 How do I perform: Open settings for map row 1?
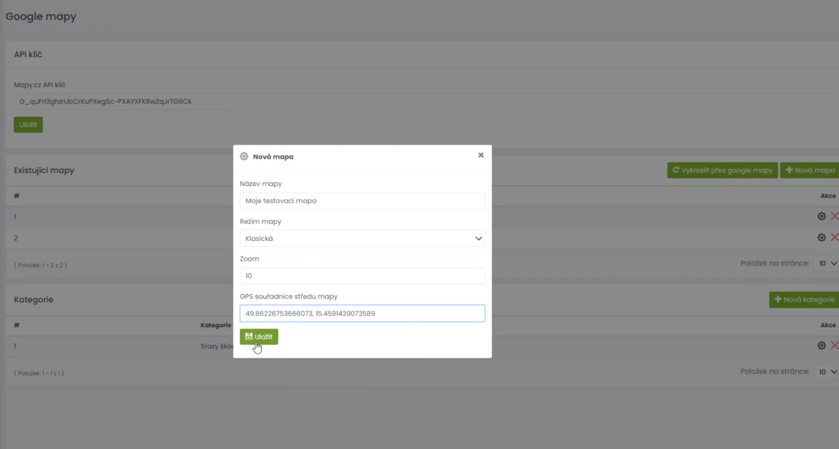tap(822, 216)
